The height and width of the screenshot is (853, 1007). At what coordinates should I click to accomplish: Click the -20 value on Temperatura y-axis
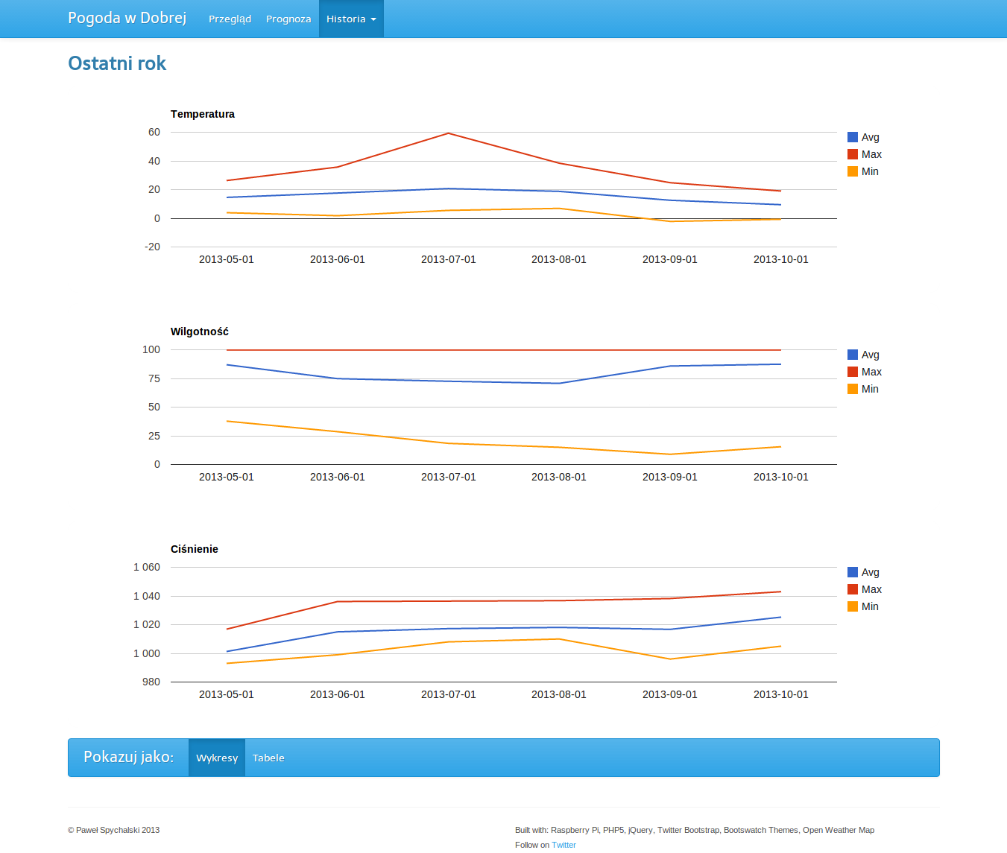[x=153, y=247]
